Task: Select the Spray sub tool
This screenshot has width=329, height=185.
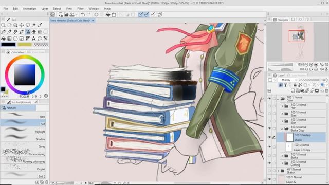Action: [23, 145]
